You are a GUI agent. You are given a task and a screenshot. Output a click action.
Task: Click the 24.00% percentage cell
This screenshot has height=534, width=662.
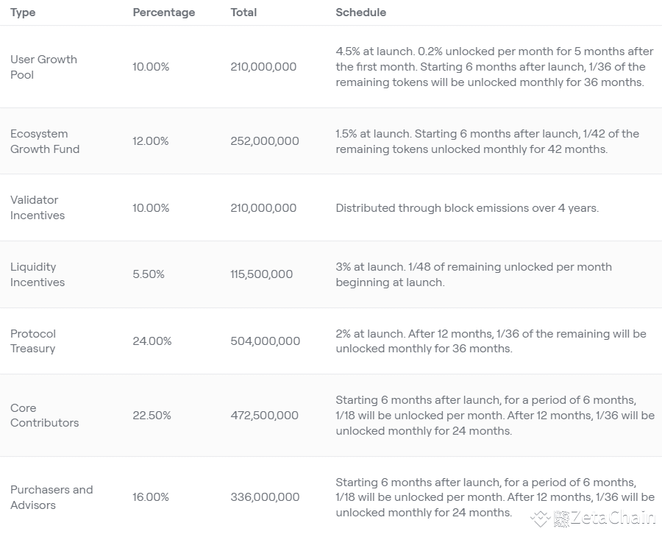[152, 341]
